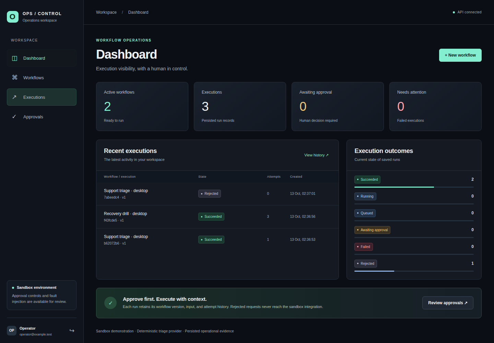Screen dimensions: 494x343
Task: Click the Rejected outcome badge in Execution outcomes
Action: [366, 263]
